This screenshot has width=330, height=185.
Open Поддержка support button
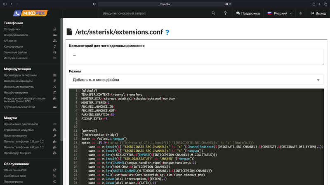(x=248, y=13)
